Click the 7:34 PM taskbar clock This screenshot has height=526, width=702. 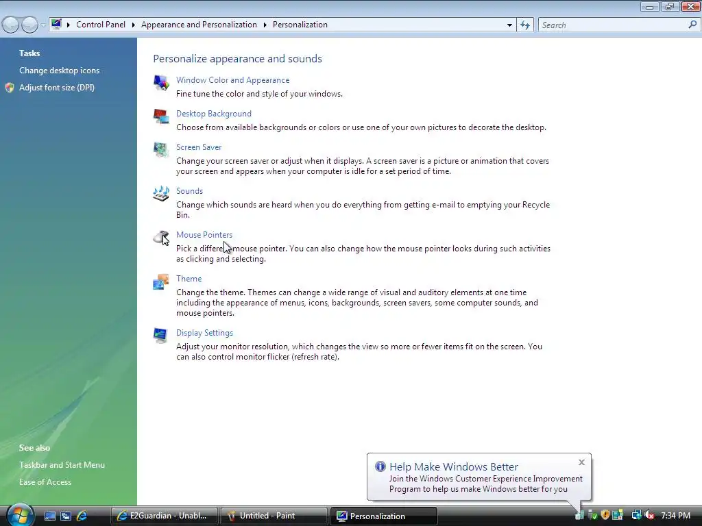coord(675,516)
